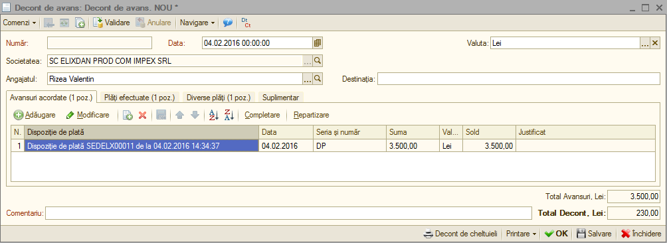Click the copy row icon next to Modificare

tap(128, 115)
